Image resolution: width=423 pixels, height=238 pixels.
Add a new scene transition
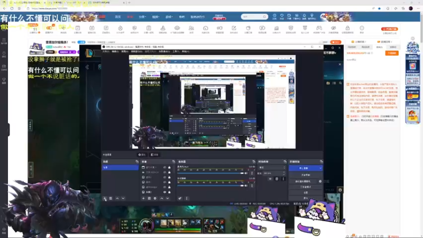270,179
